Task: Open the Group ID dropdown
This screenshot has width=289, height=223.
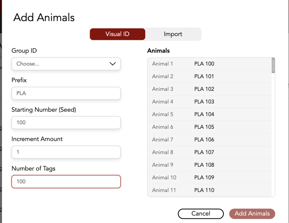Action: [x=66, y=64]
